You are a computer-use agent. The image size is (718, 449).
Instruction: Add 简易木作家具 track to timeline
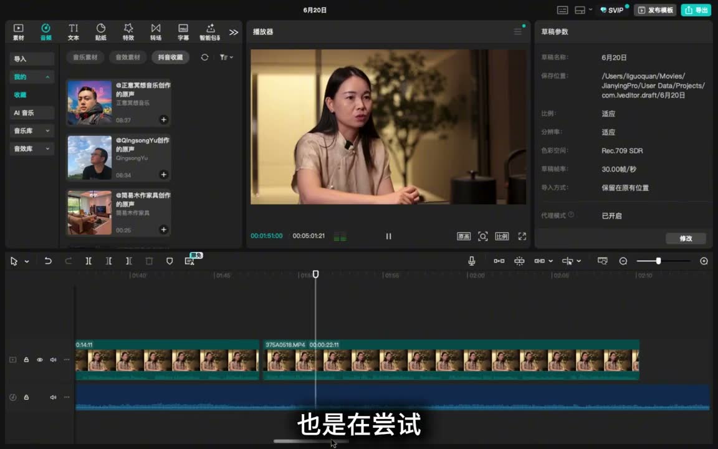(x=163, y=229)
